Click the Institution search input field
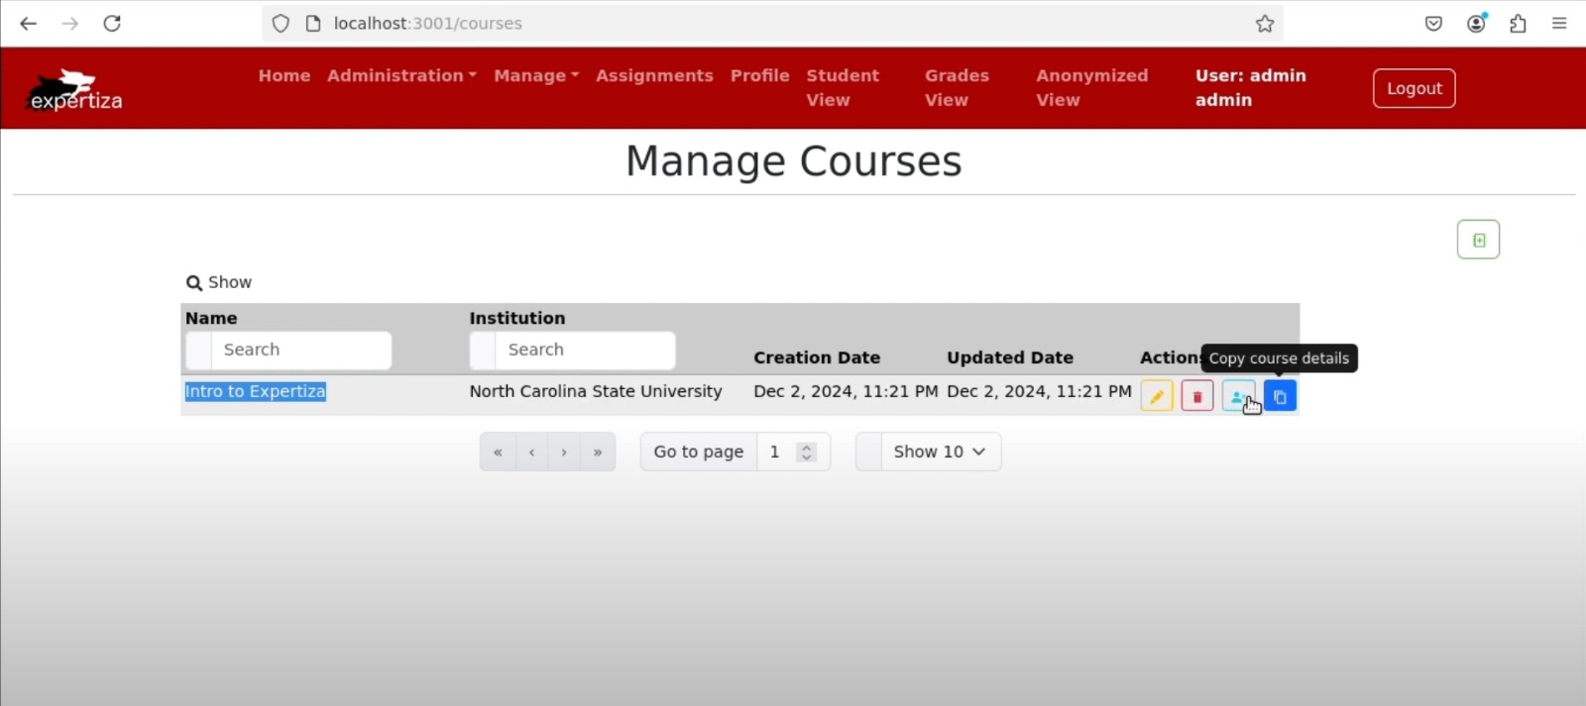1586x706 pixels. [x=584, y=351]
